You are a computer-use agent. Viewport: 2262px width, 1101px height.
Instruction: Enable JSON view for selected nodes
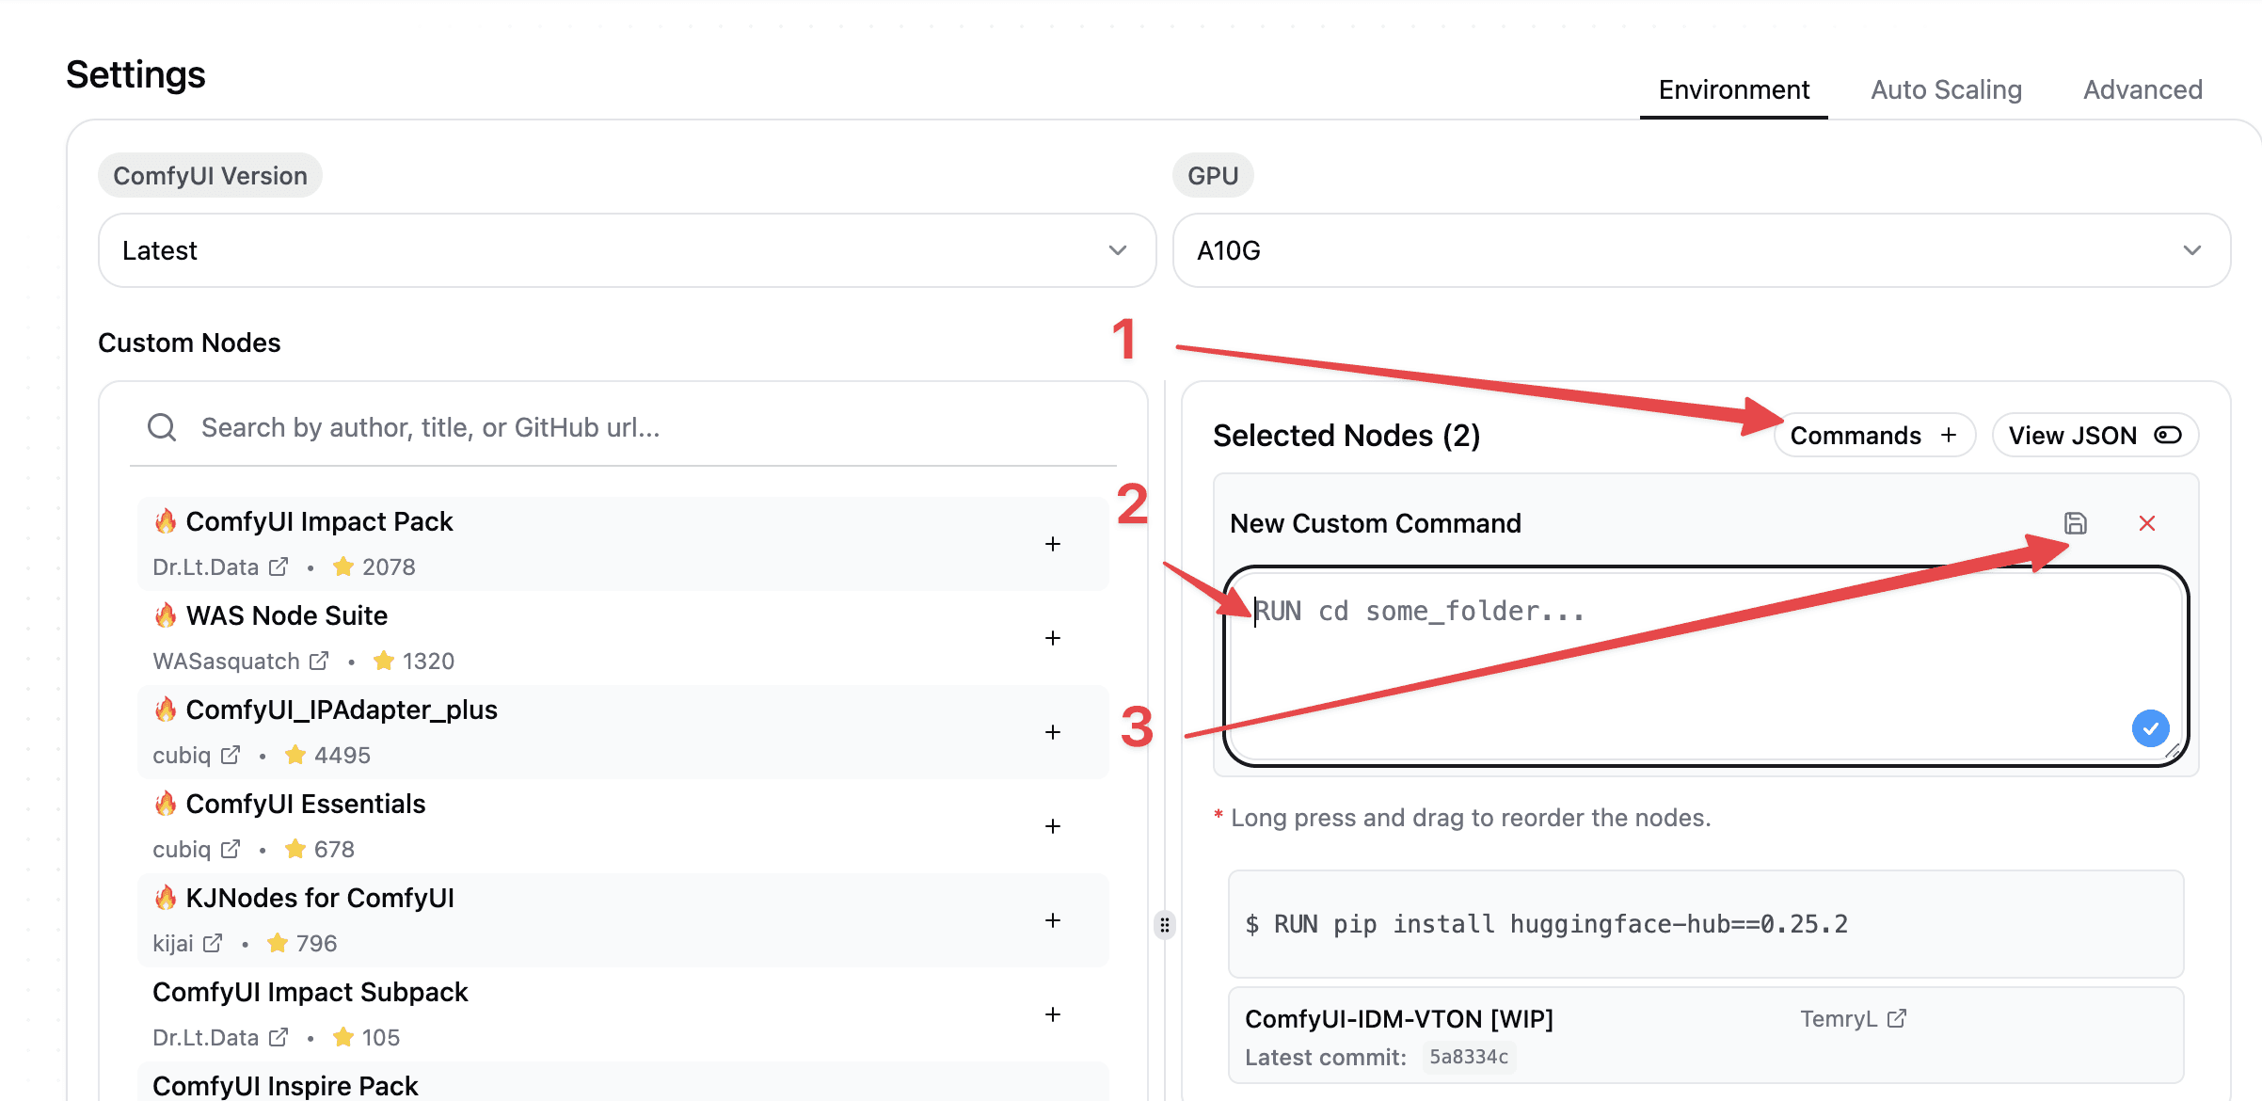point(2095,434)
